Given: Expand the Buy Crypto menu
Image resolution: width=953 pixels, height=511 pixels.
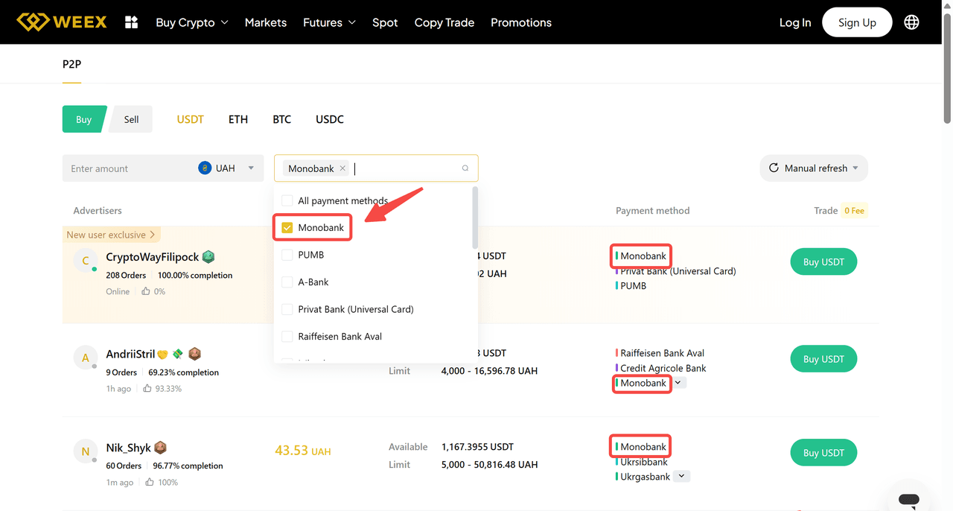Looking at the screenshot, I should (191, 22).
